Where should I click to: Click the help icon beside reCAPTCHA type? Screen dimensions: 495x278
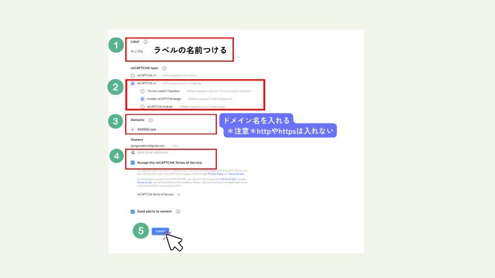[x=163, y=68]
